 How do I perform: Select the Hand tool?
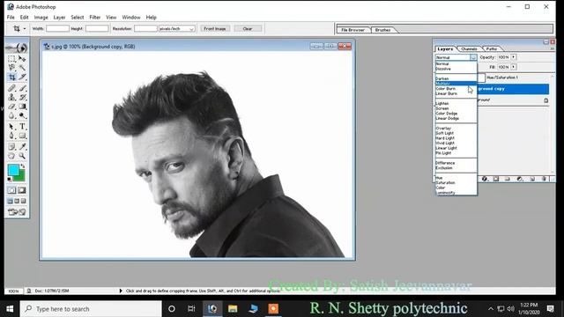(x=11, y=156)
